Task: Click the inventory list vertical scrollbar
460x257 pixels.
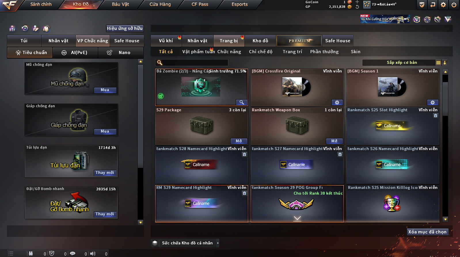Action: tap(445, 145)
